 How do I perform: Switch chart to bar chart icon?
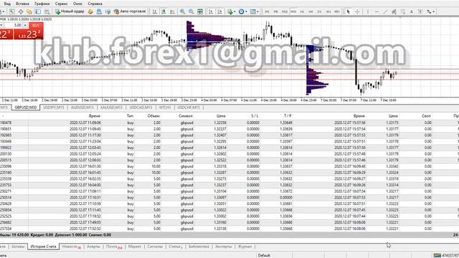pyautogui.click(x=155, y=11)
